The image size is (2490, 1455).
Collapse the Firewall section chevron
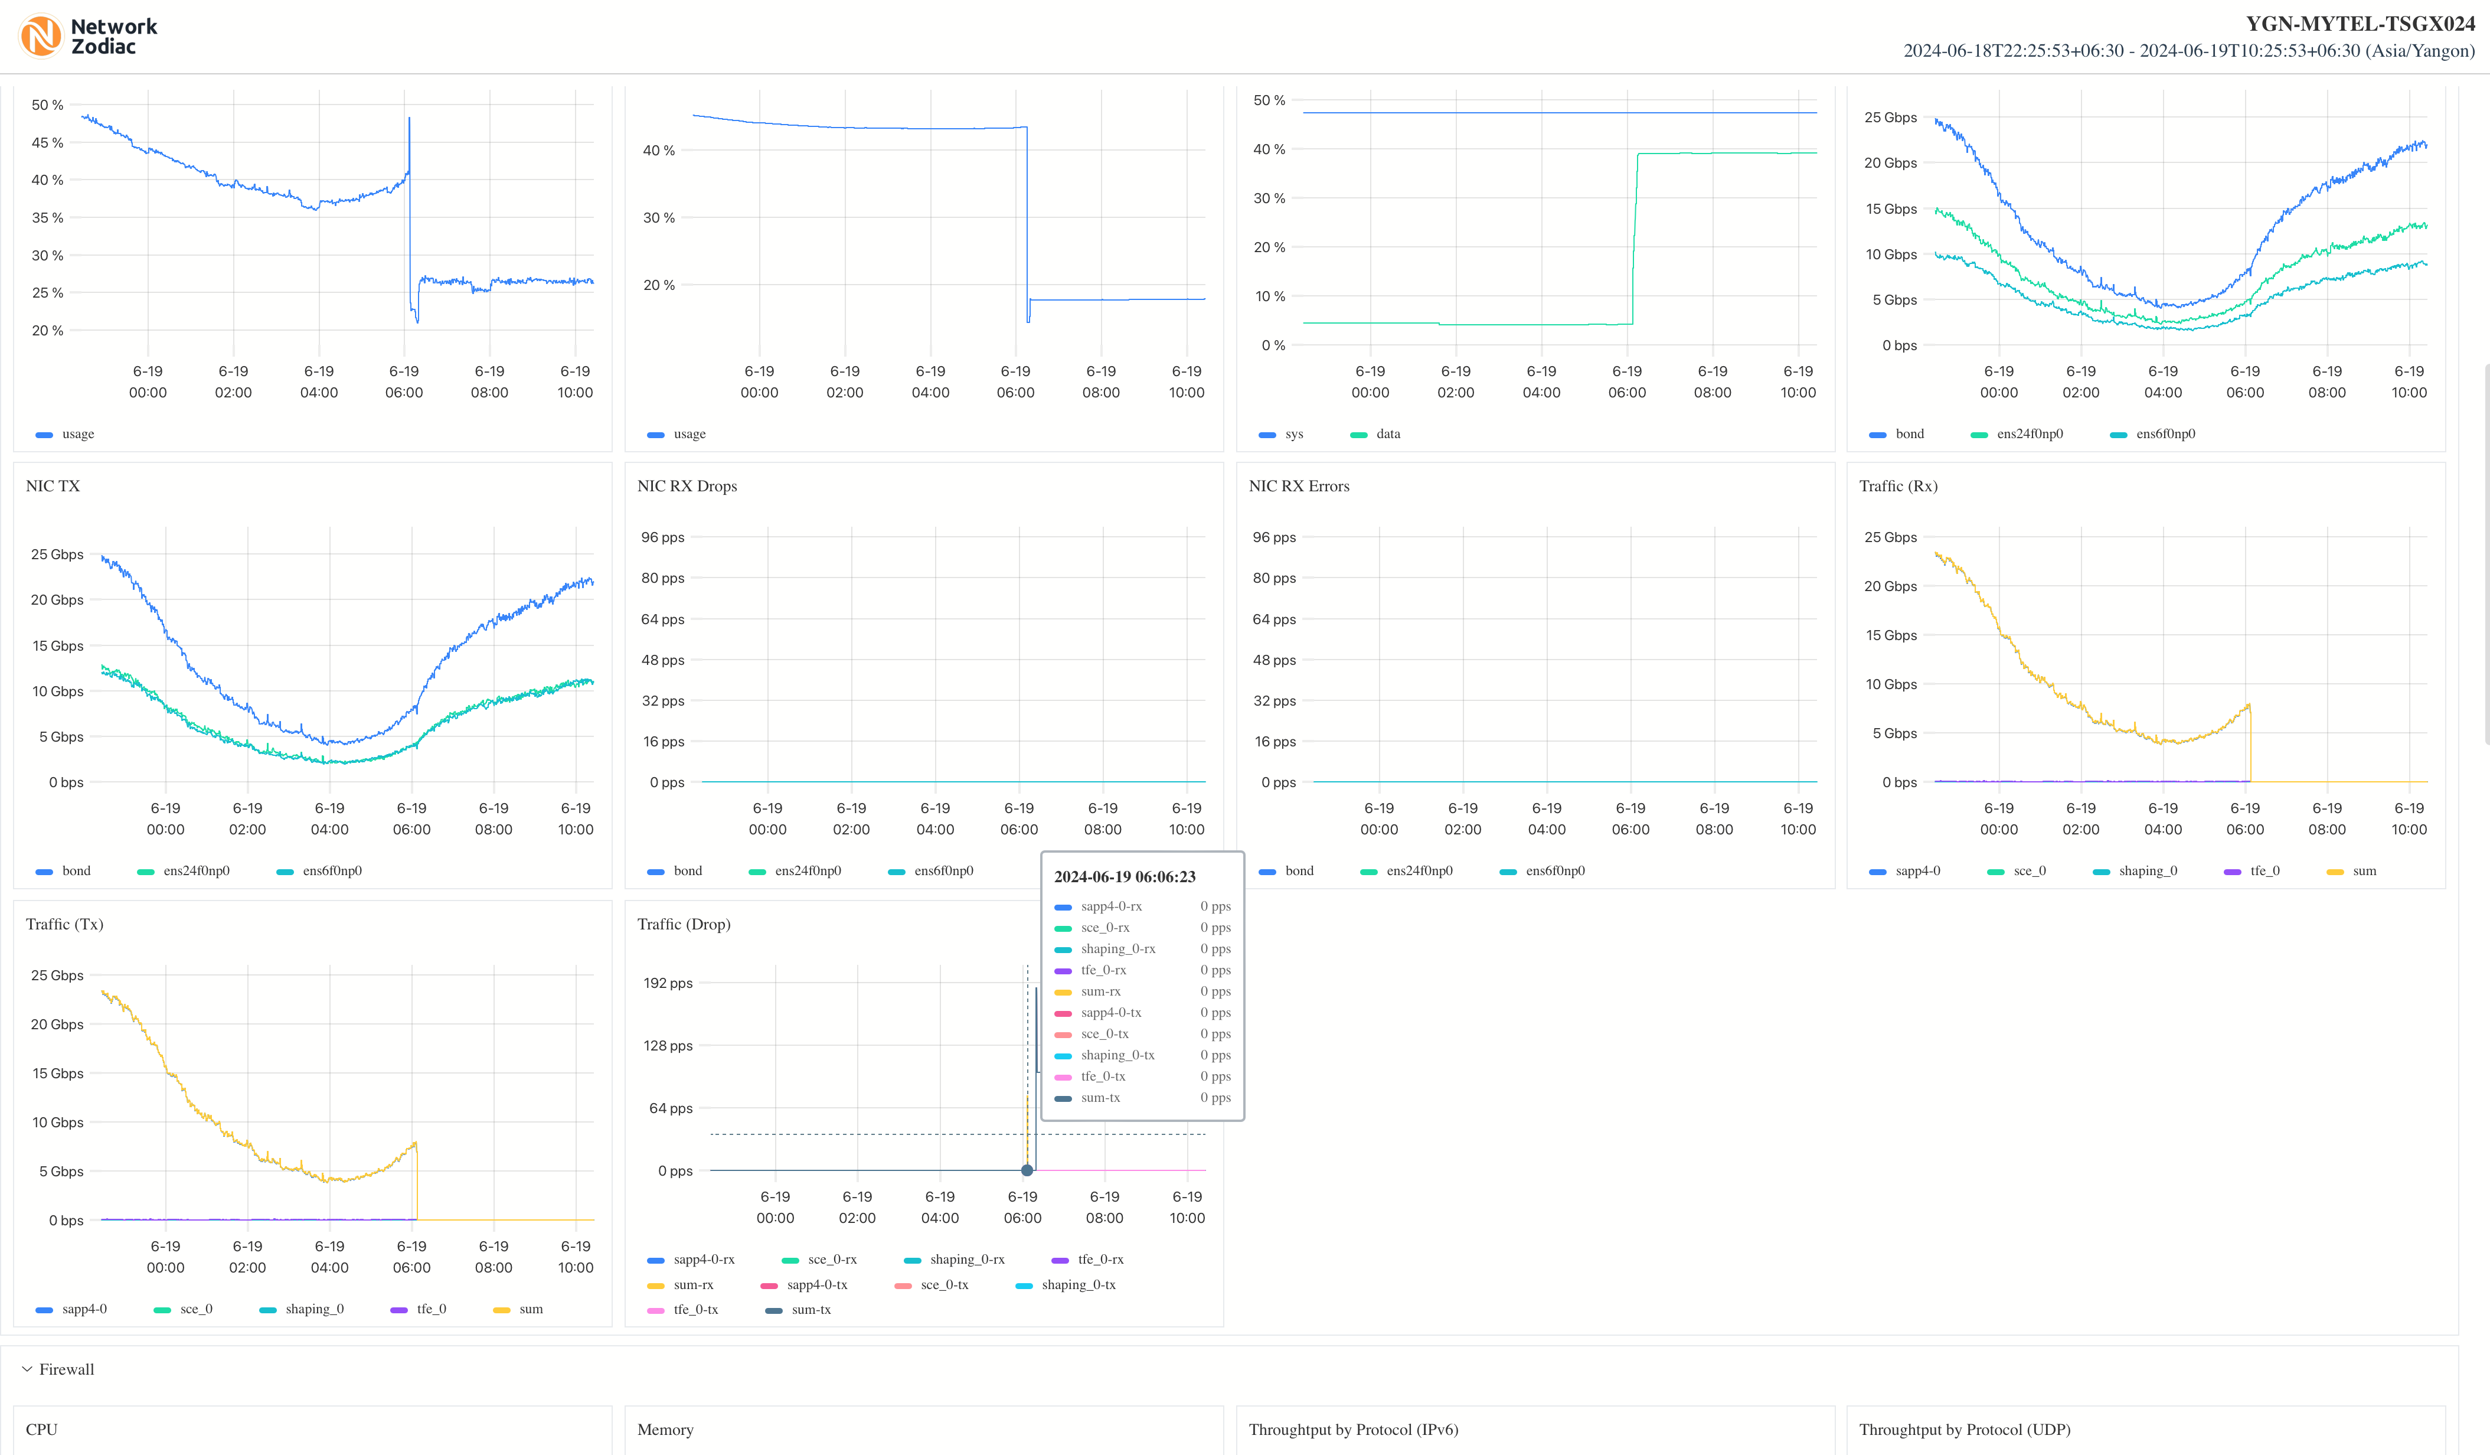tap(27, 1369)
